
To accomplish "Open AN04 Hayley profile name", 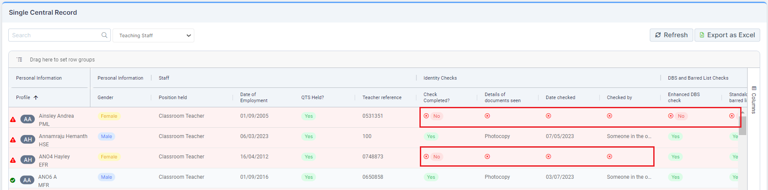I will click(x=54, y=157).
